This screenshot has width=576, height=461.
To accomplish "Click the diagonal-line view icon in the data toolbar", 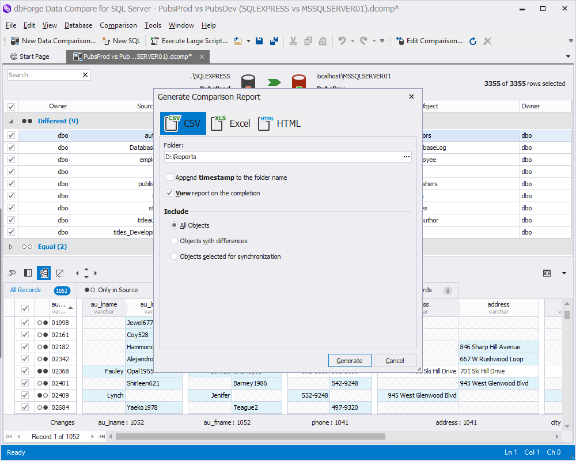I will click(60, 273).
